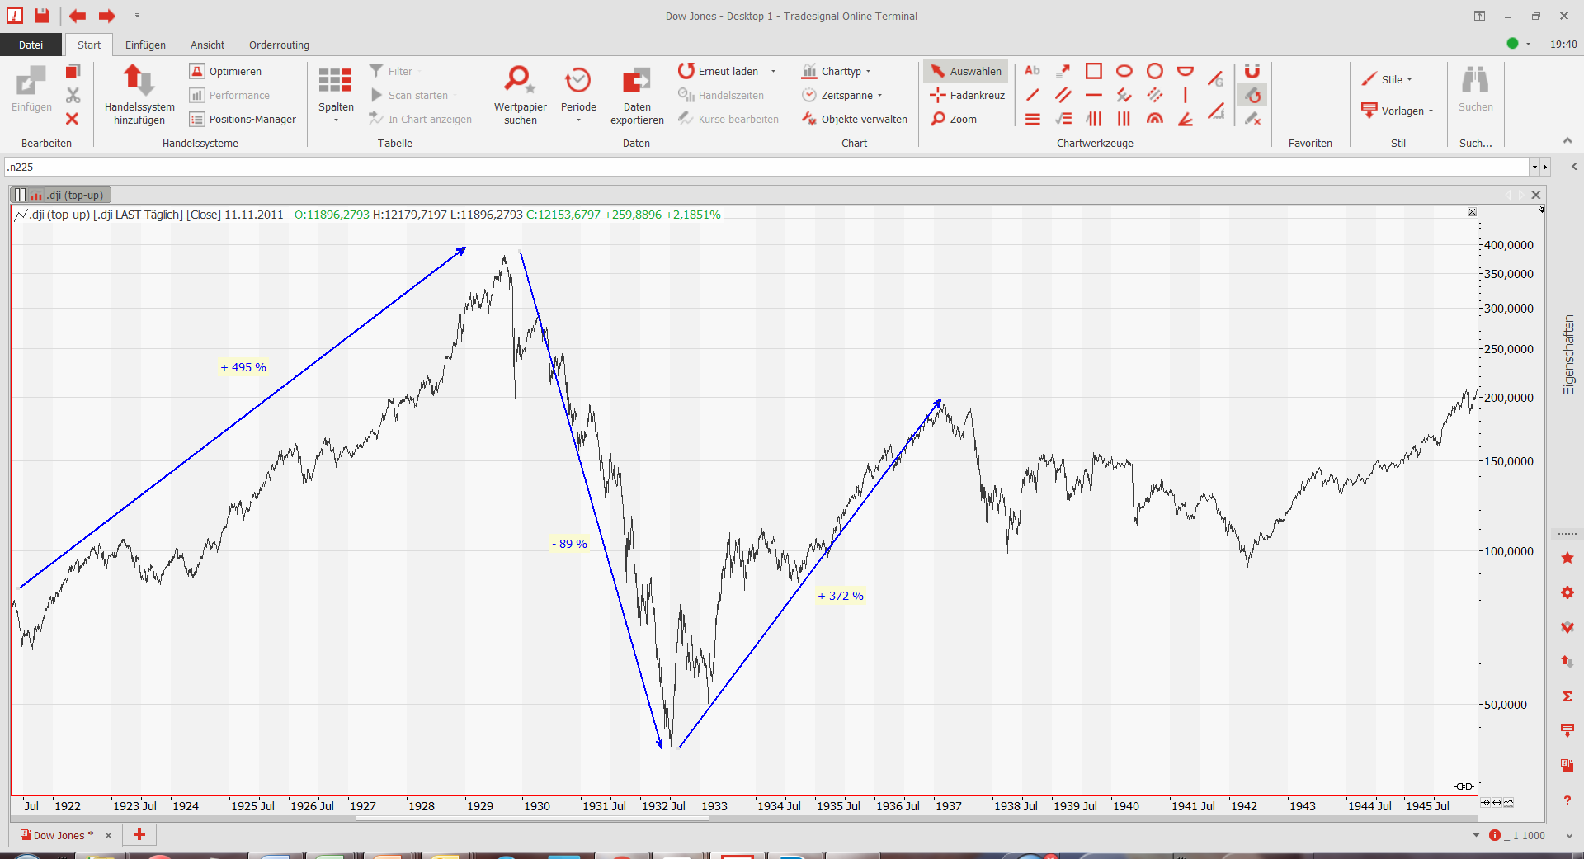Pick the text annotation tool (Ab)
Viewport: 1584px width, 859px height.
[x=1032, y=71]
